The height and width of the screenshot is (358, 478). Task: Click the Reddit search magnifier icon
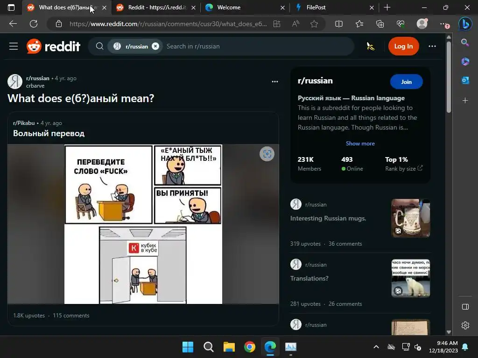(x=99, y=46)
